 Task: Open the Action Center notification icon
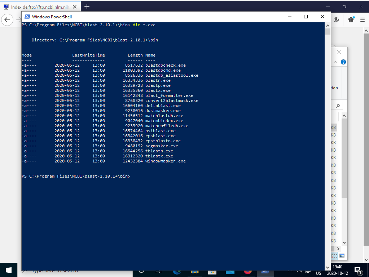coord(358,270)
